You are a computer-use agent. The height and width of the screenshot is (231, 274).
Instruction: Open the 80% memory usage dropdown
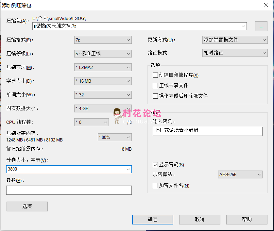click(x=114, y=137)
